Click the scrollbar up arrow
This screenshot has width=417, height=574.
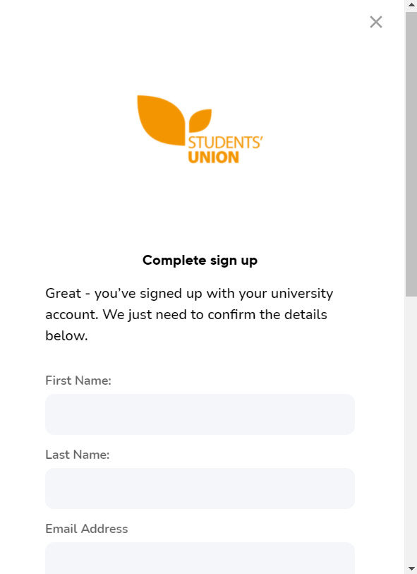click(x=410, y=5)
